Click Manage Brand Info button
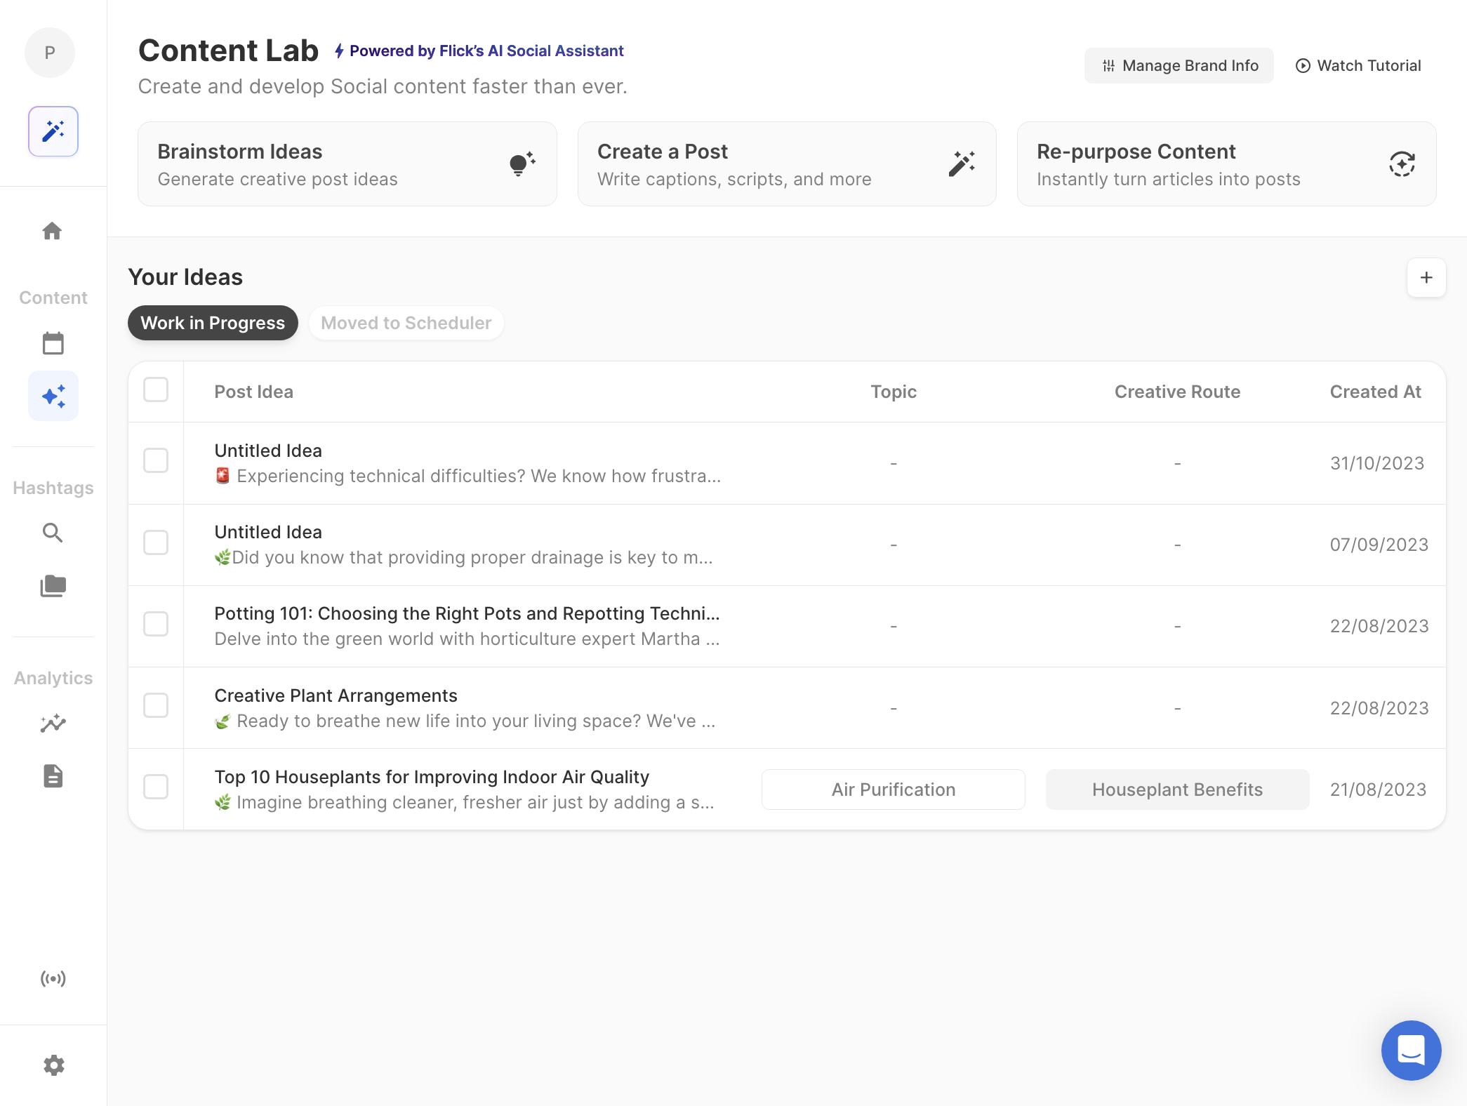The width and height of the screenshot is (1467, 1106). [1179, 65]
